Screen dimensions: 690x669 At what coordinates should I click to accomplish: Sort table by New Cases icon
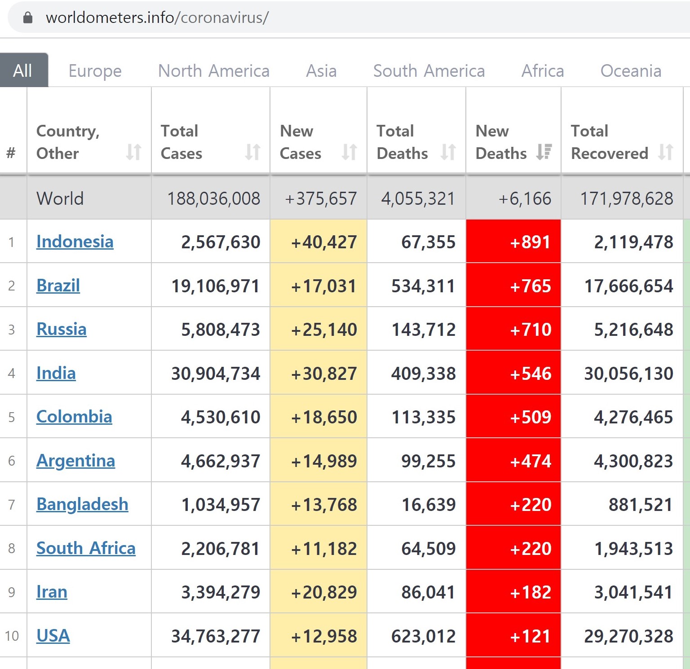tap(349, 152)
